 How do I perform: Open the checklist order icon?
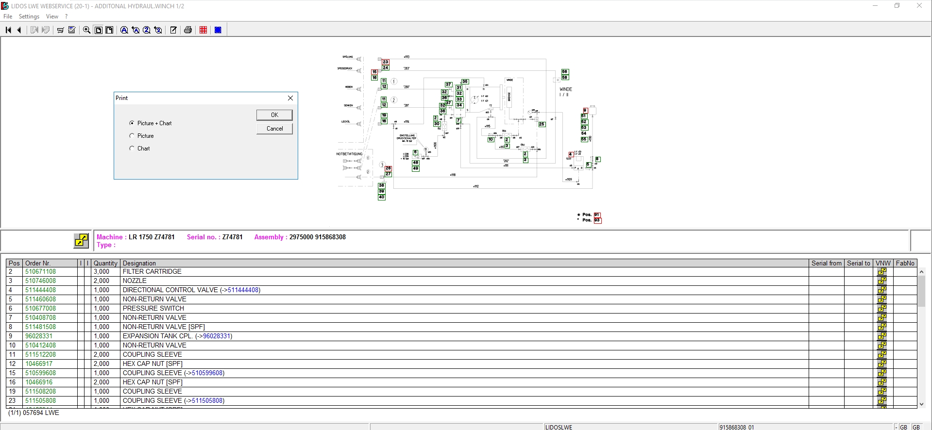click(72, 30)
